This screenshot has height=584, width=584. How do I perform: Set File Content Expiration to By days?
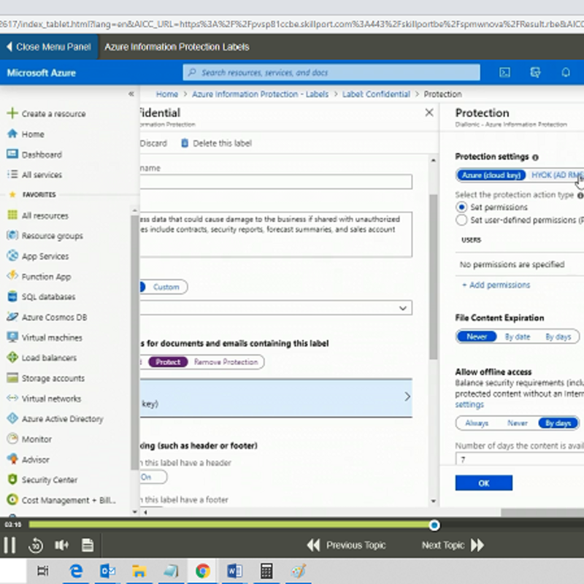[x=558, y=337]
